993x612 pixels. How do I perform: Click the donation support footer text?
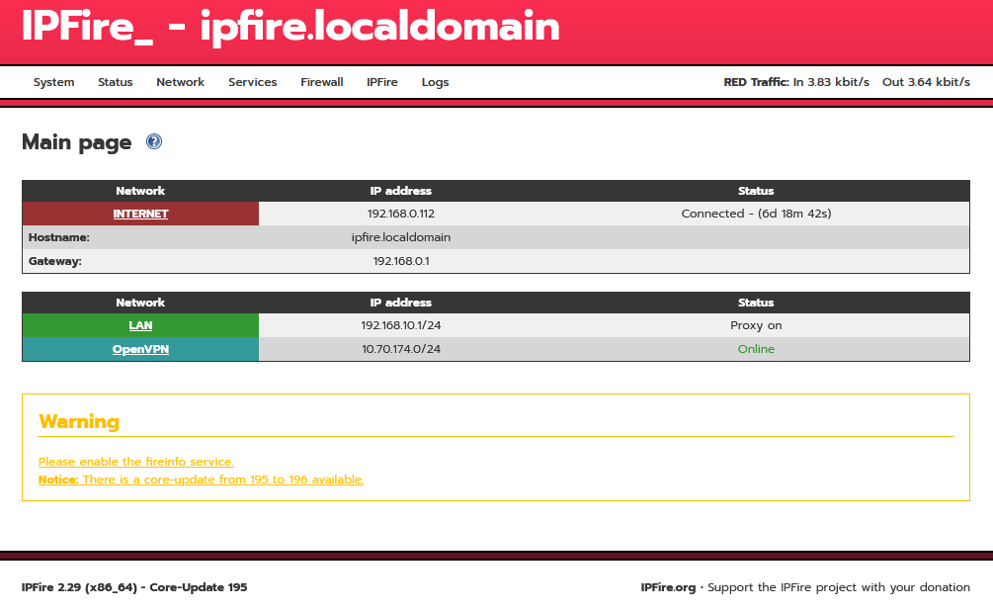(839, 587)
